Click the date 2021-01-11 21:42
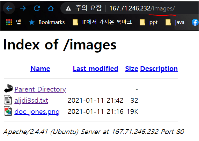Image resolution: width=199 pixels, height=141 pixels. (x=96, y=101)
